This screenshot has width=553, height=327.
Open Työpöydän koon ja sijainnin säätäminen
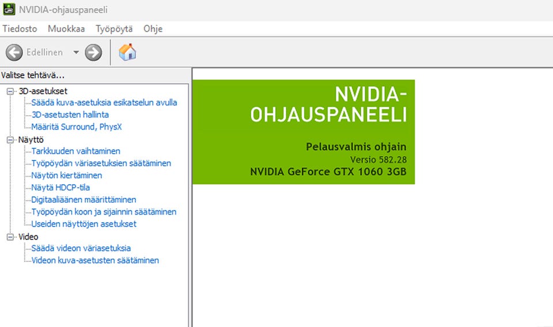click(104, 212)
